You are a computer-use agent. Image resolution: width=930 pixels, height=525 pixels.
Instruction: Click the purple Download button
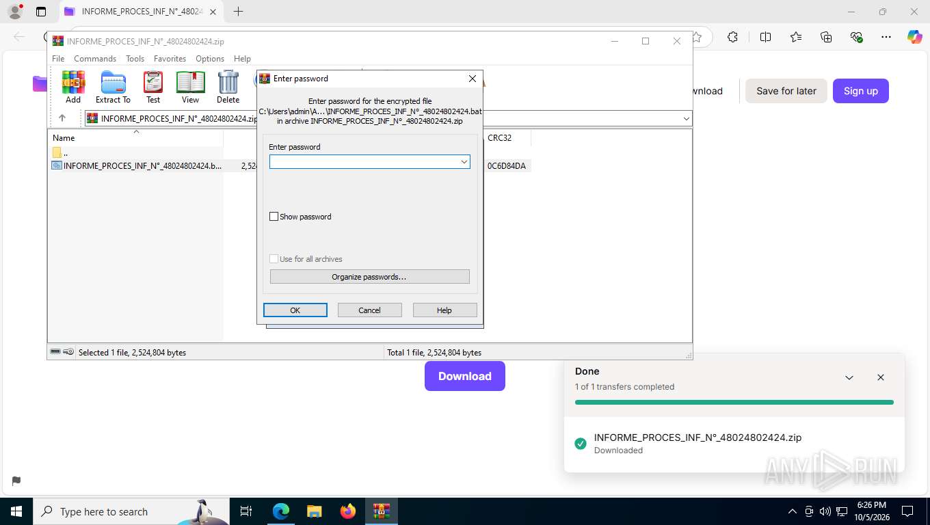pyautogui.click(x=465, y=376)
